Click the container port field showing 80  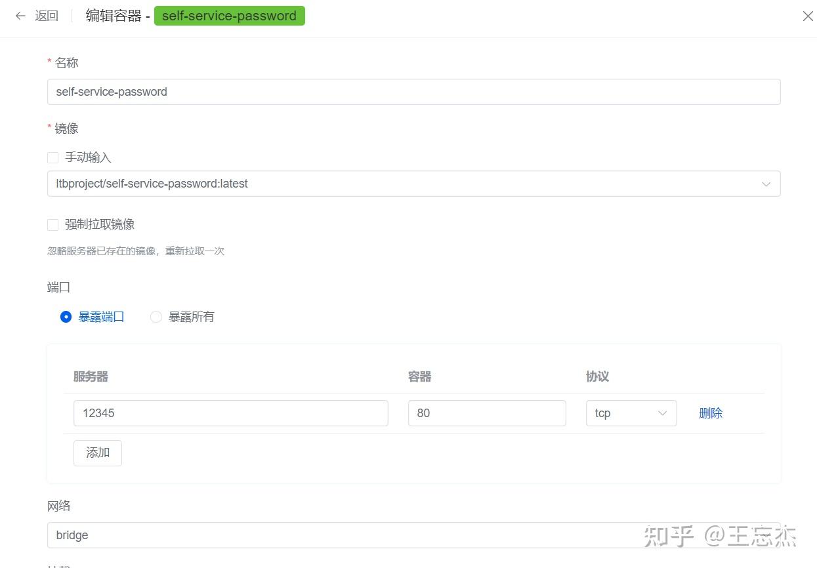487,413
